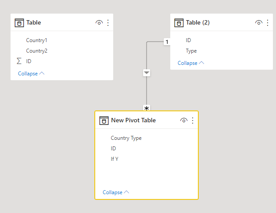The height and width of the screenshot is (213, 276).
Task: Click the table icon of Table (2) card
Action: [179, 23]
